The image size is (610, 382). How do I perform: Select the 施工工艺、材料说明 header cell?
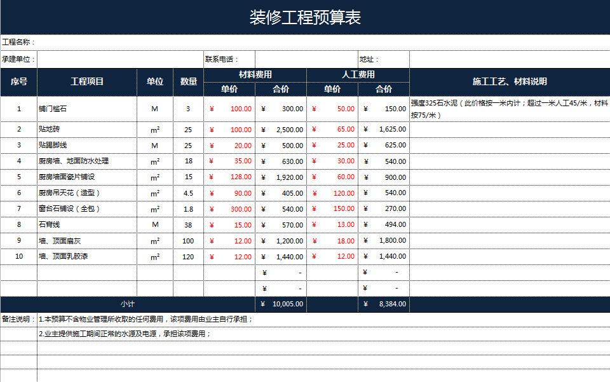pyautogui.click(x=508, y=80)
